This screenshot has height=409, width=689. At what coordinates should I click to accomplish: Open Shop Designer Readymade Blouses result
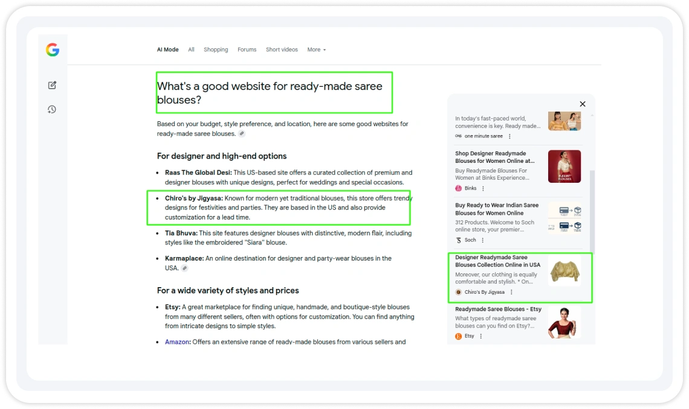495,157
